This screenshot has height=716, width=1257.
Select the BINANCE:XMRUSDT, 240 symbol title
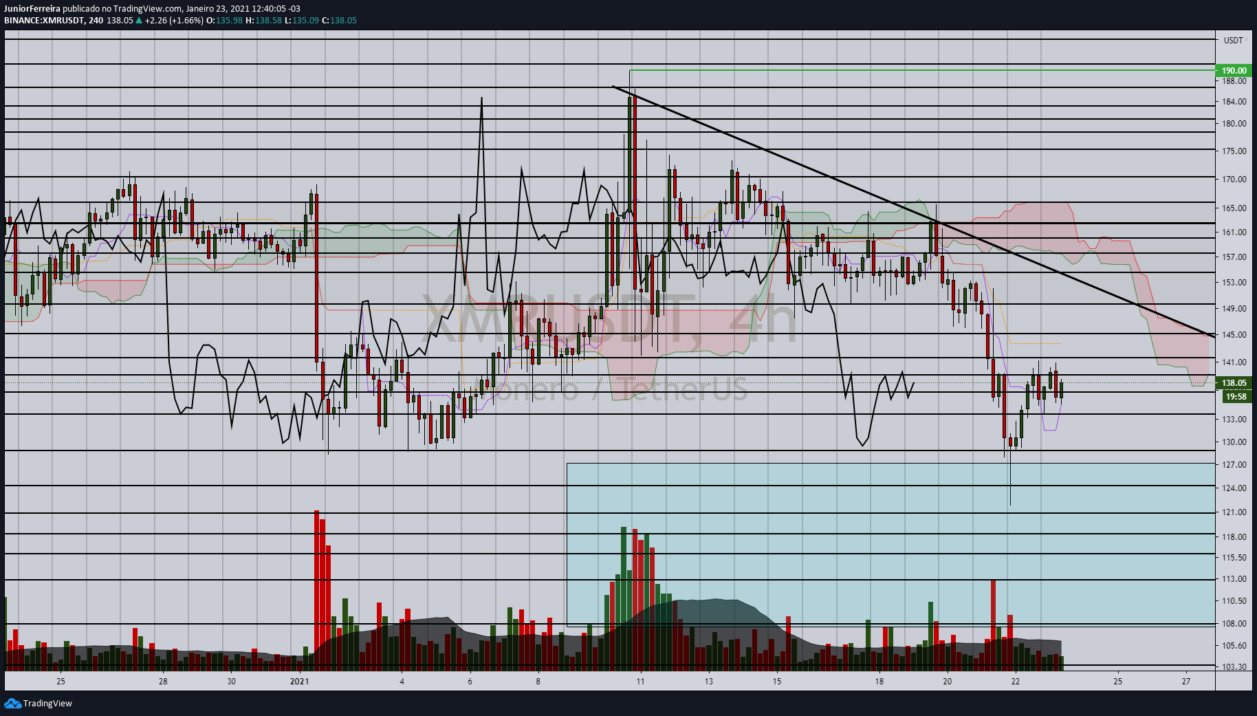pos(54,20)
